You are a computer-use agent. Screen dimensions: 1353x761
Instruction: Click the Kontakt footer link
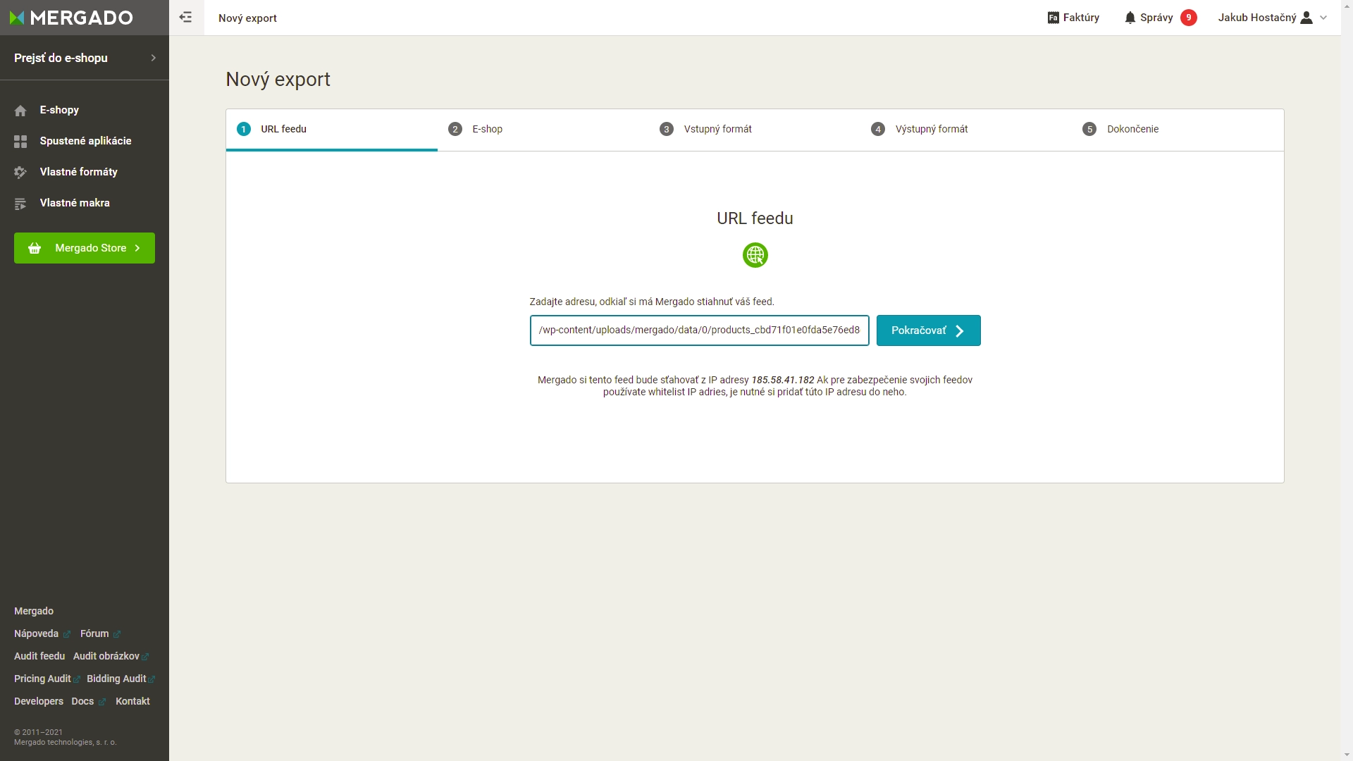coord(132,700)
